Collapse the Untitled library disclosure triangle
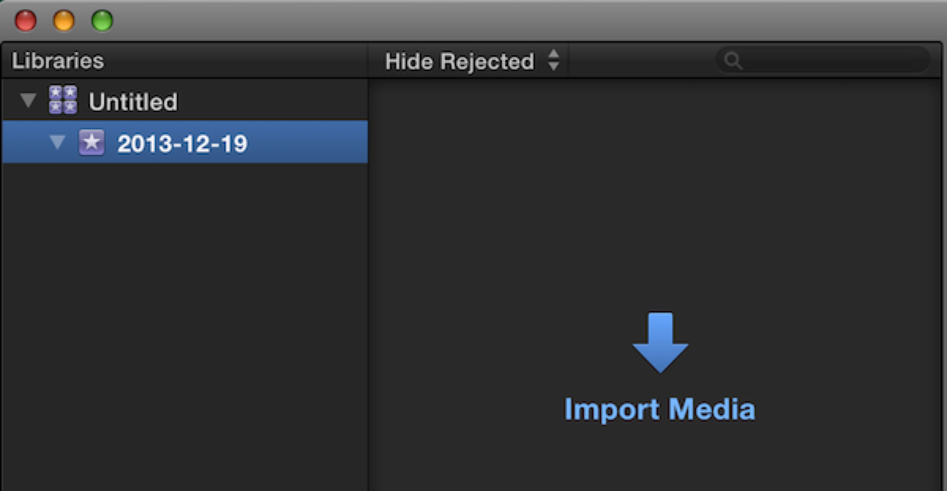The width and height of the screenshot is (947, 491). (28, 100)
